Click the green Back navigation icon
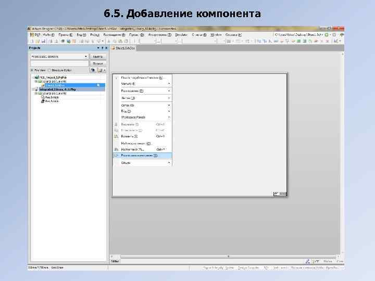Viewport: 375px width, 281px height. [x=327, y=35]
